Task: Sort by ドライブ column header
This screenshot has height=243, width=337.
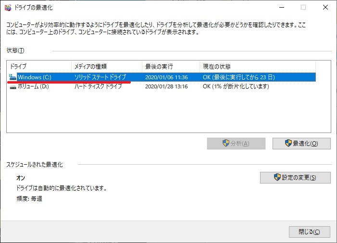Action: point(39,67)
